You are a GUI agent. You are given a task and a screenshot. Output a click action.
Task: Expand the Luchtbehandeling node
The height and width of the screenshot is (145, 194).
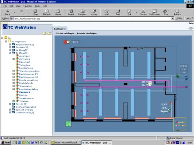pos(13,89)
